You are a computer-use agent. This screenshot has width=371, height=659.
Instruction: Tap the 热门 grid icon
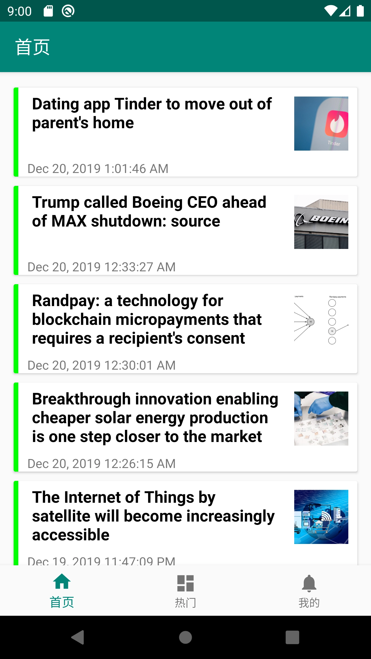185,583
